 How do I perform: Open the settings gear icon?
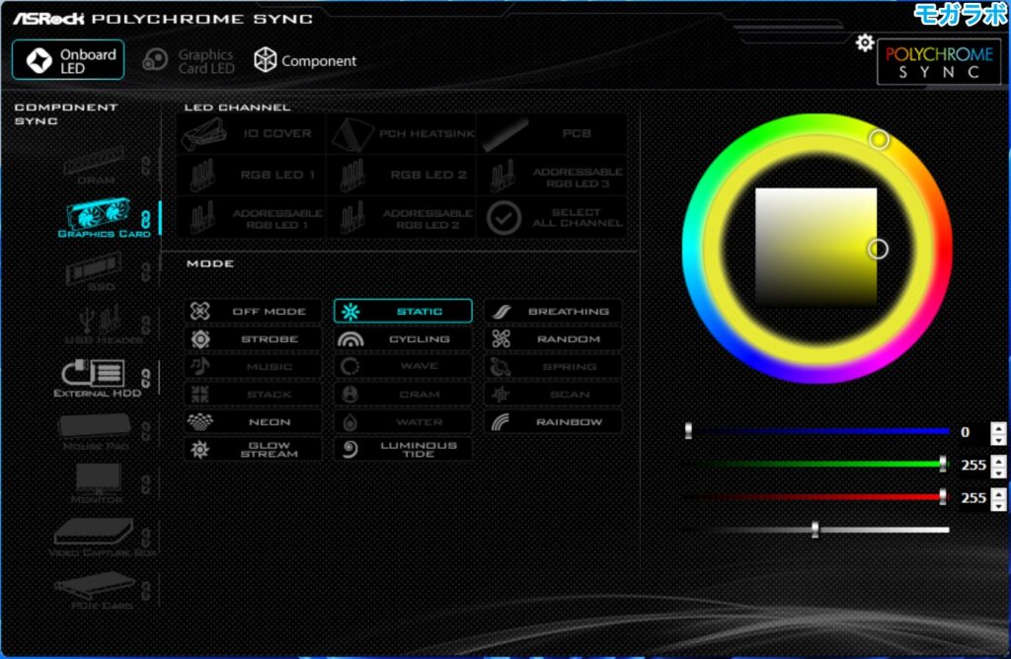tap(864, 42)
